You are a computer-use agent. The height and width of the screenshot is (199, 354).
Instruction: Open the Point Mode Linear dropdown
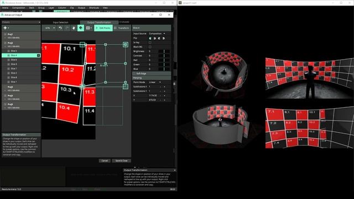click(x=155, y=82)
